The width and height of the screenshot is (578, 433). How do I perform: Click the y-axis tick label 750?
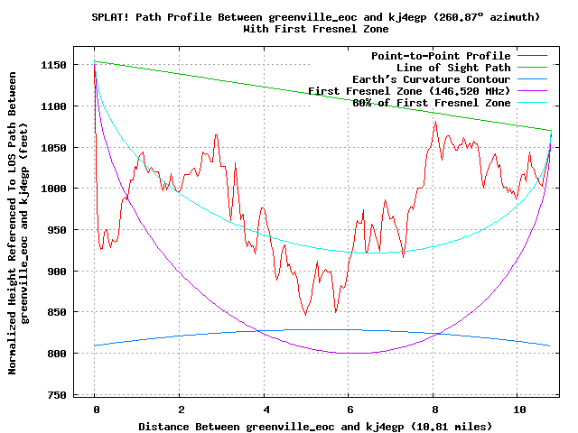[x=57, y=395]
